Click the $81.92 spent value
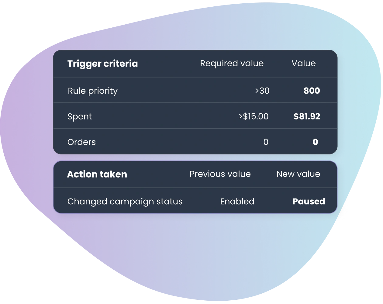 (x=307, y=116)
